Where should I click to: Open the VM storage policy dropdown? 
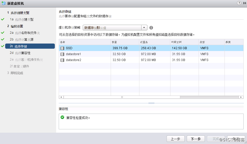click(x=144, y=28)
